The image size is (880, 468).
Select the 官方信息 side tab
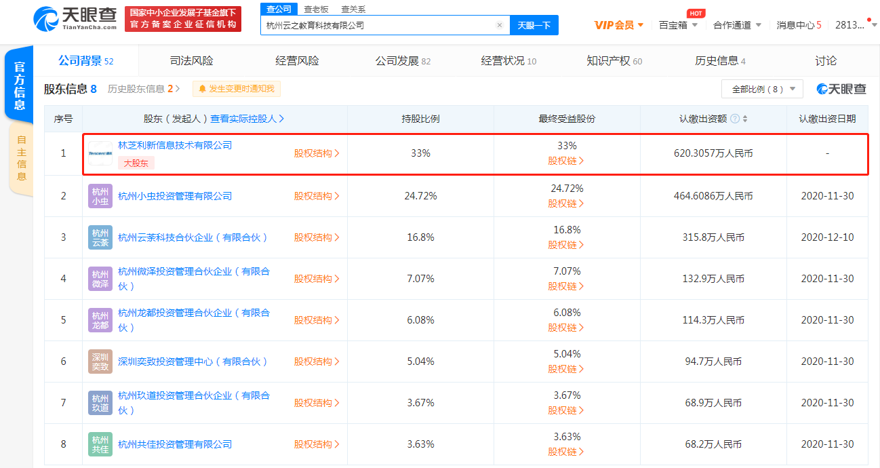click(x=19, y=85)
